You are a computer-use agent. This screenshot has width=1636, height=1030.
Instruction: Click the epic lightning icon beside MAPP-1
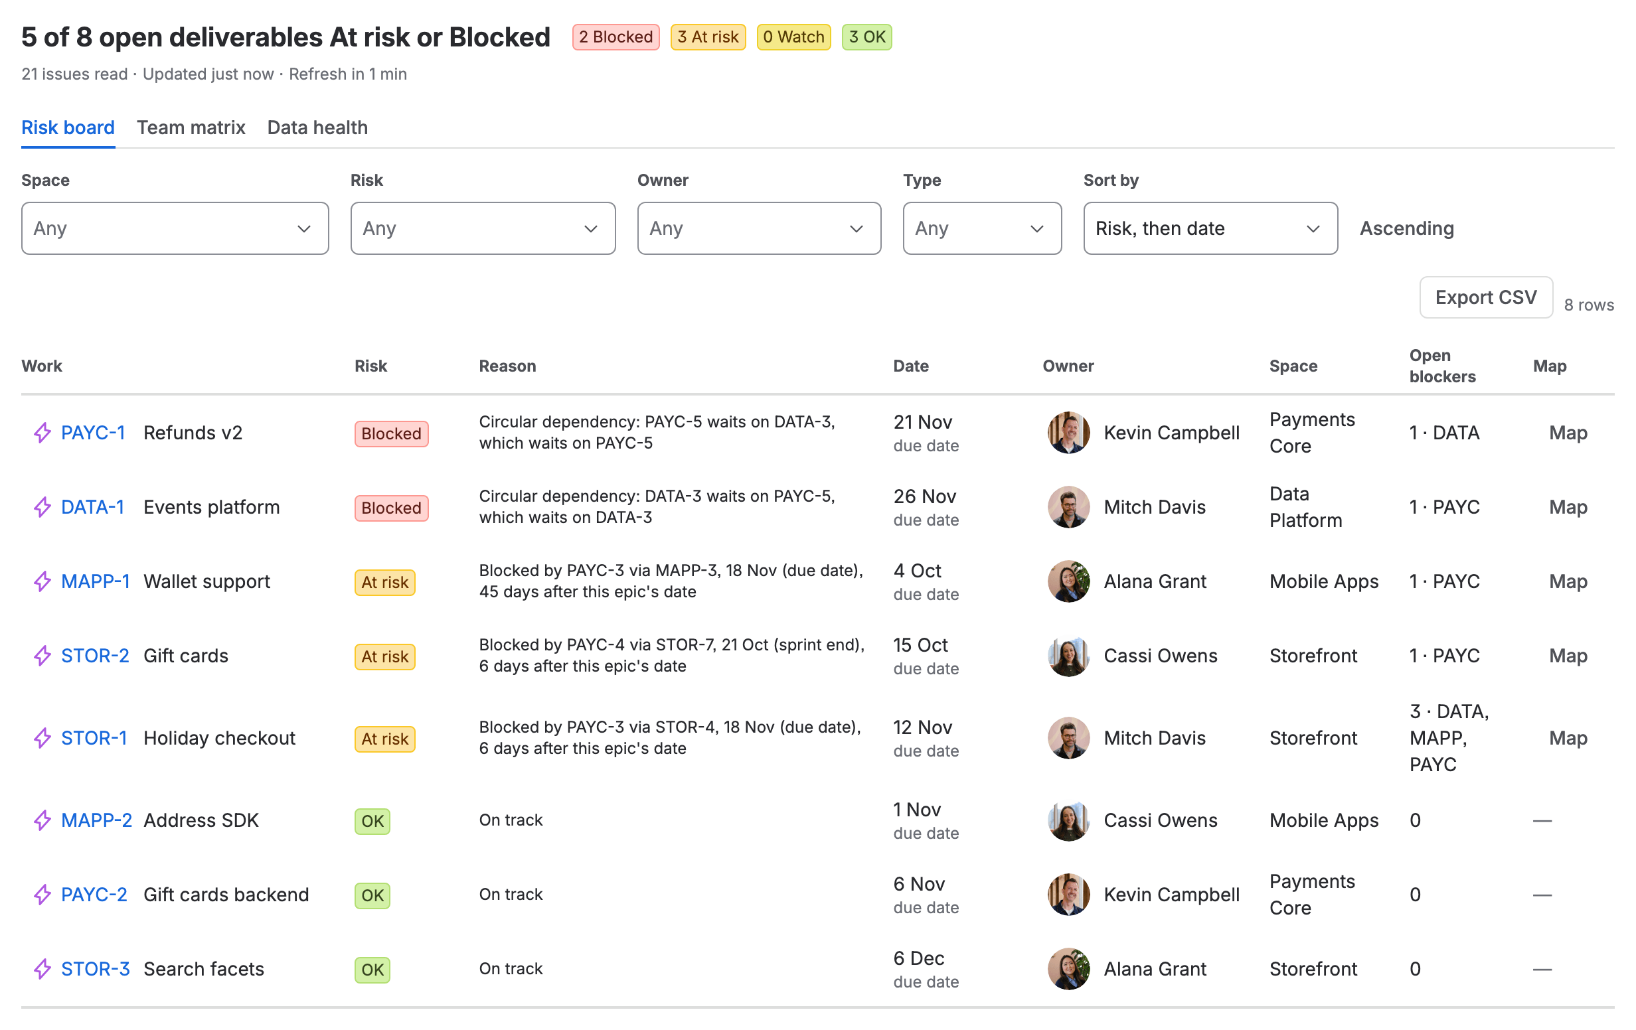[x=42, y=581]
